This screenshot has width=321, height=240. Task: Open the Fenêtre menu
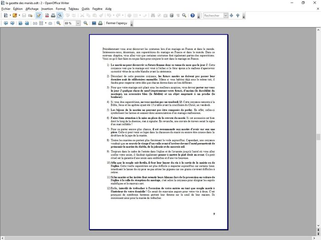click(x=97, y=9)
